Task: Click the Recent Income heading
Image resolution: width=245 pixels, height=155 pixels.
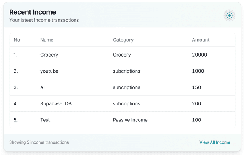Action: (x=33, y=12)
